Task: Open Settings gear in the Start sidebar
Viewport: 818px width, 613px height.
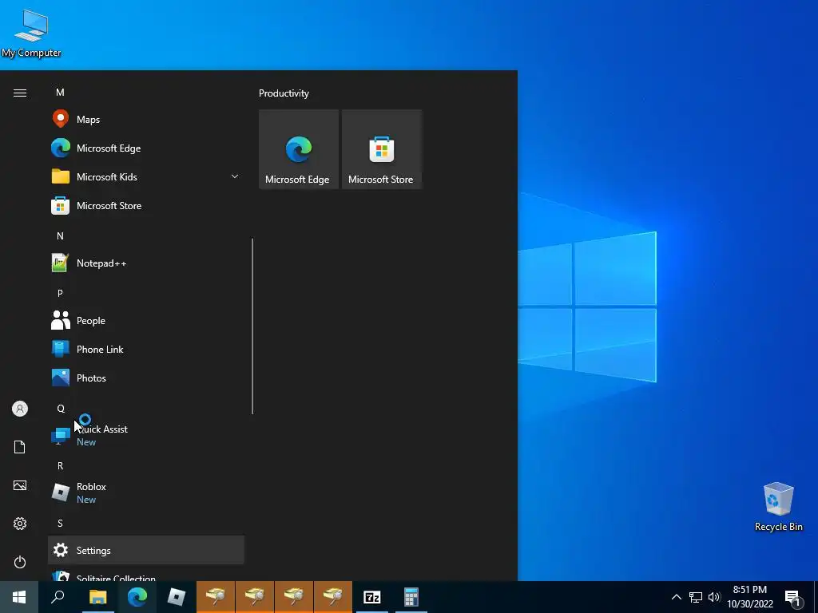Action: (20, 524)
